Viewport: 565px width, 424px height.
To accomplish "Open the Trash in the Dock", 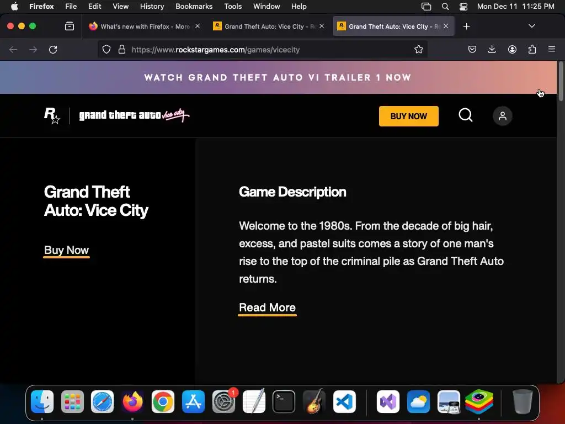I will (x=523, y=401).
